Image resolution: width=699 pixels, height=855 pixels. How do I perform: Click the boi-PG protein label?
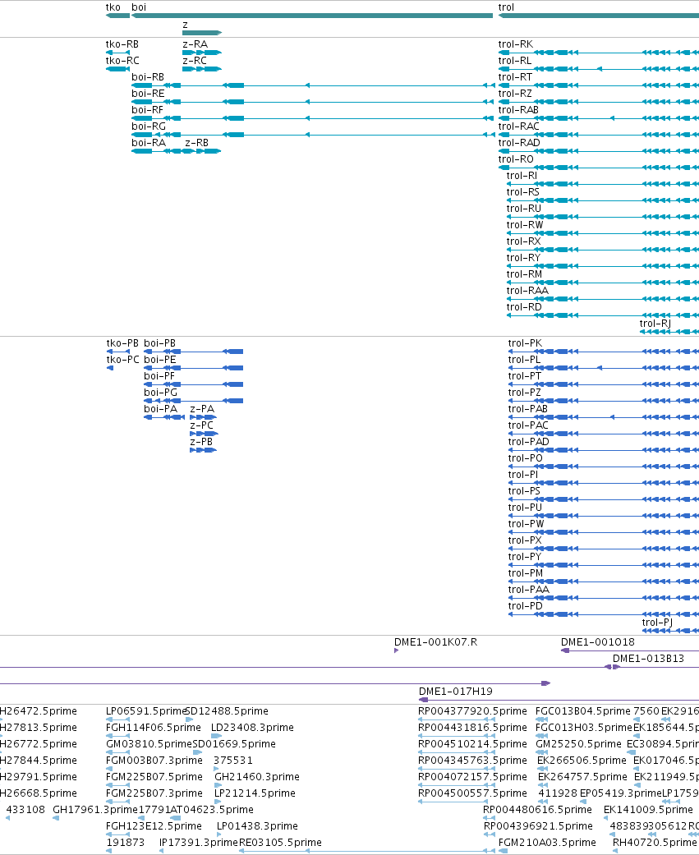[x=160, y=392]
